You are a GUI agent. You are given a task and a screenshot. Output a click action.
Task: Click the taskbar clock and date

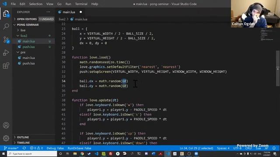coord(266,154)
